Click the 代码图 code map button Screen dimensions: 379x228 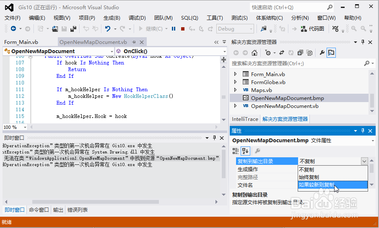[312, 29]
